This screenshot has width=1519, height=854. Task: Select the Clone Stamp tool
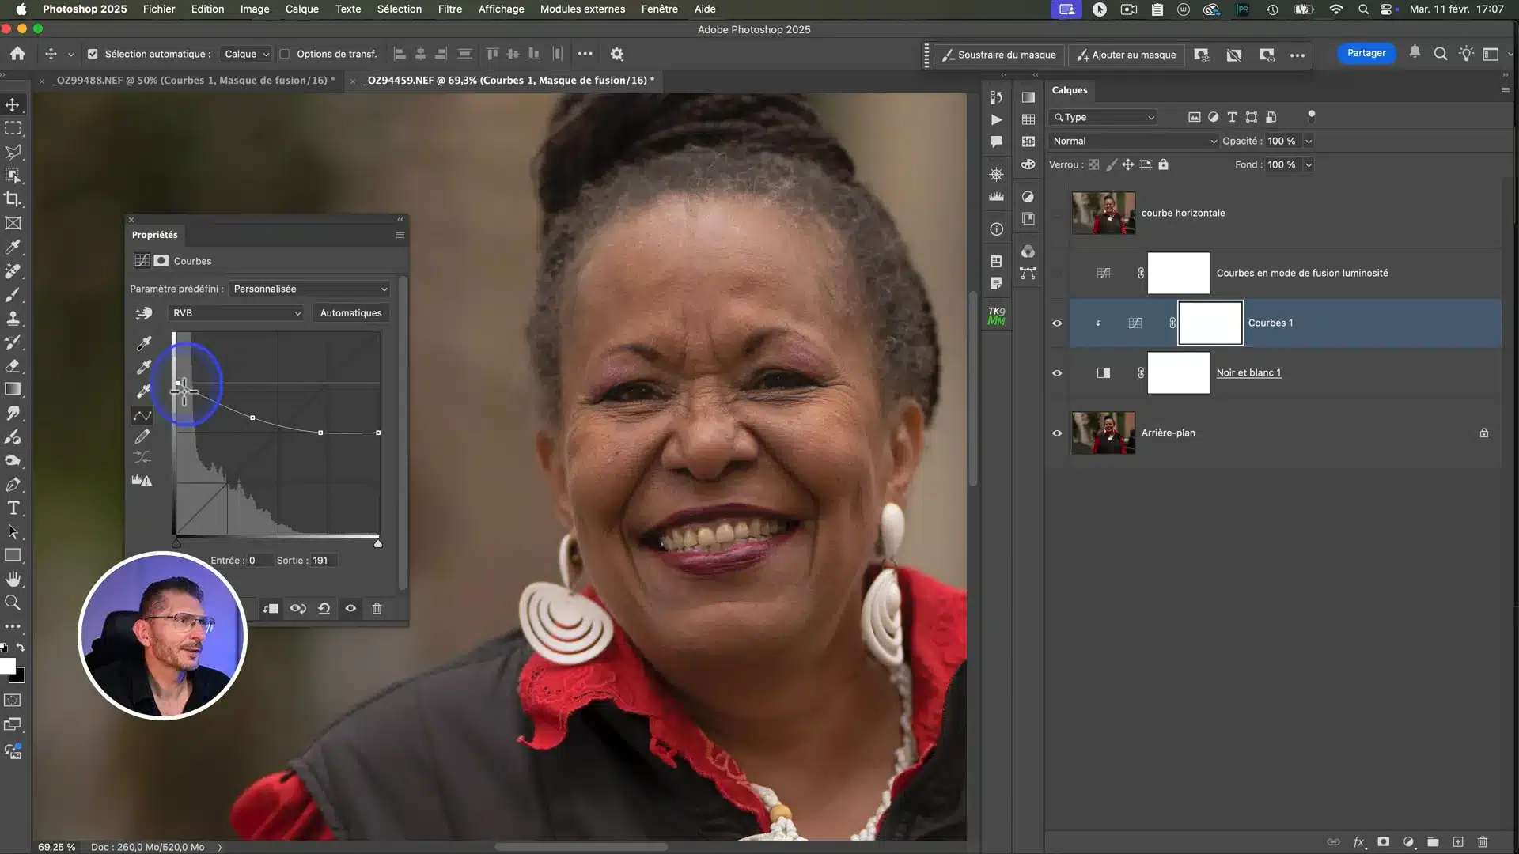click(13, 318)
